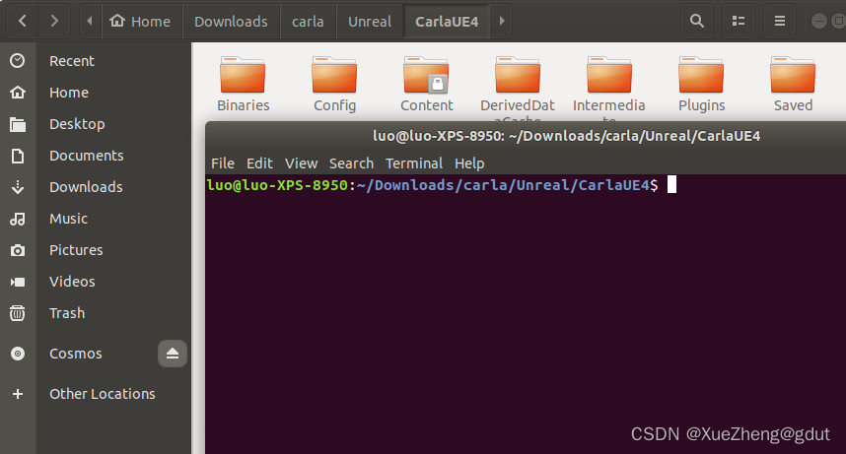Jump to carla in the path bar
Screen dimensions: 846x454
(308, 21)
